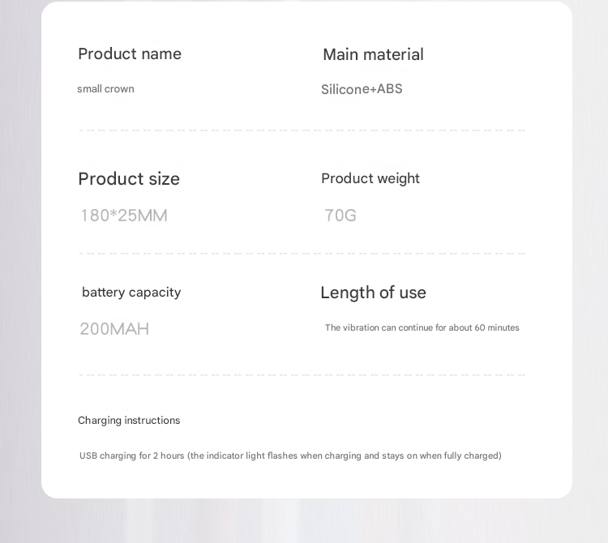Select the "200MAH" capacity value
Image resolution: width=608 pixels, height=543 pixels.
coord(114,329)
